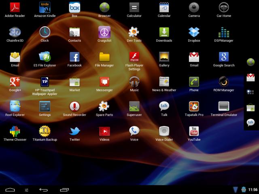Open Gmail from the side dock

pos(251,77)
